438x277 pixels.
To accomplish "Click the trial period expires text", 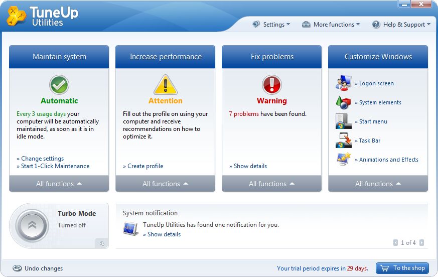I will [x=323, y=268].
